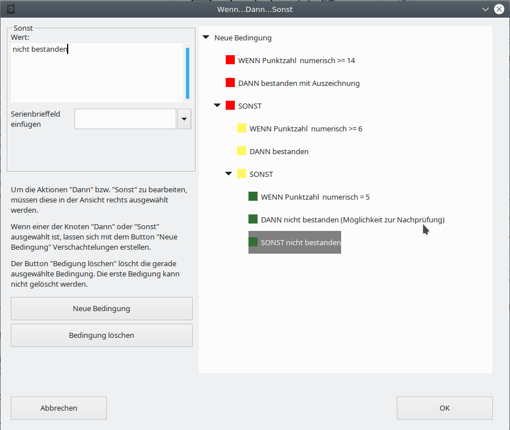Click the yellow square beside DANN bestanden
This screenshot has width=510, height=430.
(x=242, y=151)
